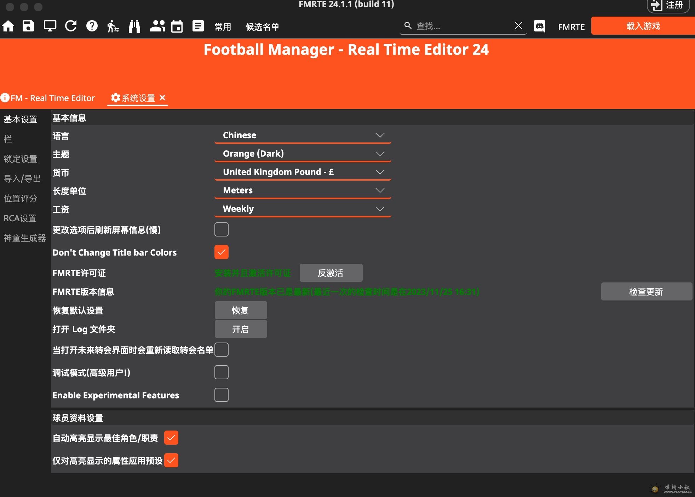Click the refresh reload icon

click(71, 26)
